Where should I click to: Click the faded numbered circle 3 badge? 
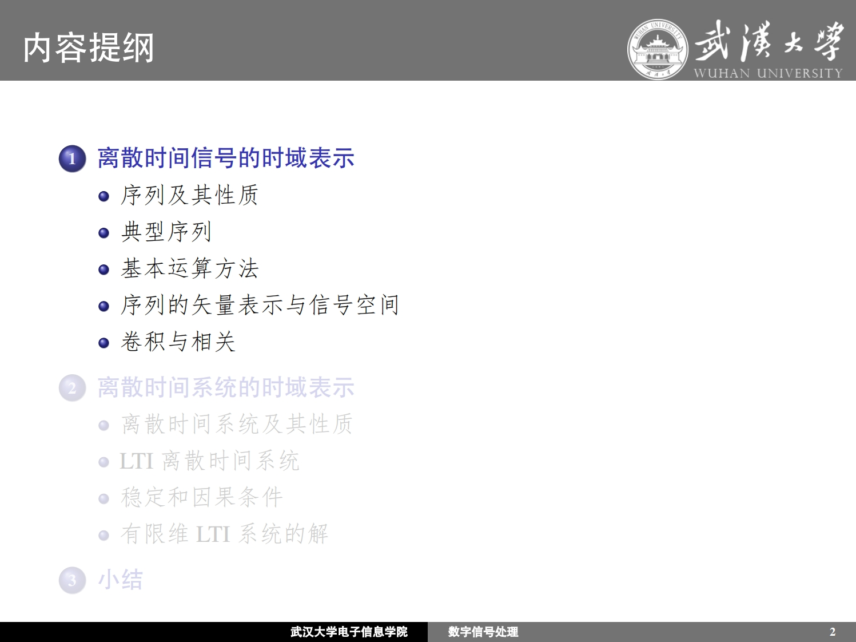[72, 580]
